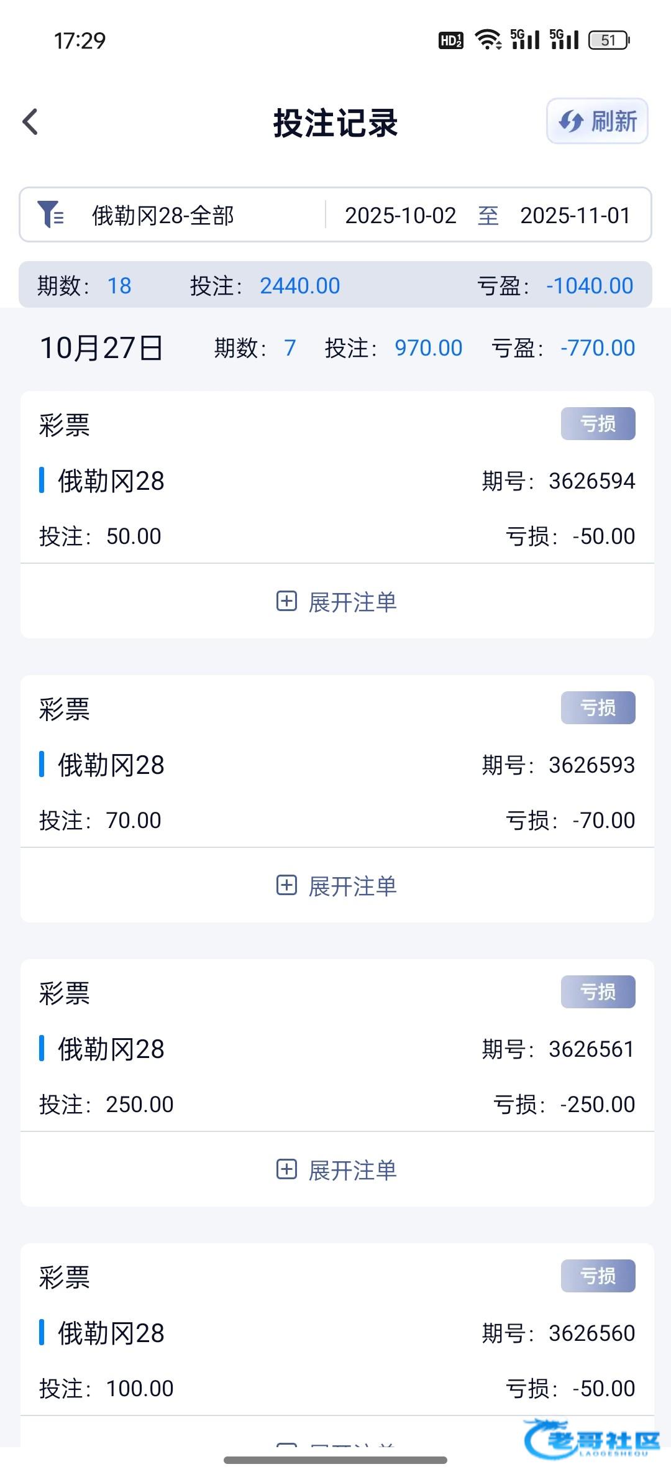Screen dimensions: 671x1477
Task: Tap the 亏损 badge on period 3626594
Action: (x=598, y=423)
